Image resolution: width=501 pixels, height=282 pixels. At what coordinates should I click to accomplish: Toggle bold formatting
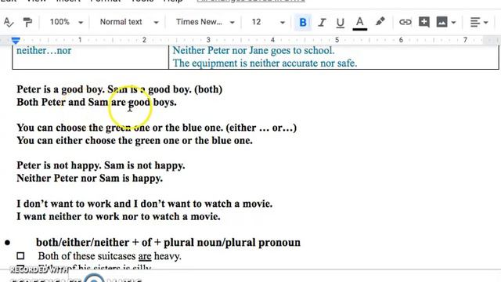tap(303, 23)
